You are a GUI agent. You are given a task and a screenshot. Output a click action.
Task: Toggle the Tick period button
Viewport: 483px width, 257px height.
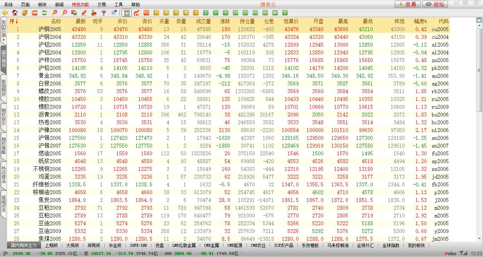(x=146, y=13)
